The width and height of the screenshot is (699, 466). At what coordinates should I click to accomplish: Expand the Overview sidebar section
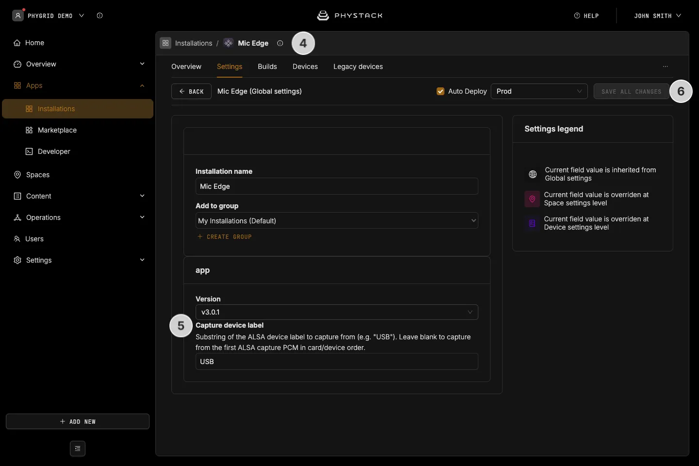pyautogui.click(x=142, y=64)
